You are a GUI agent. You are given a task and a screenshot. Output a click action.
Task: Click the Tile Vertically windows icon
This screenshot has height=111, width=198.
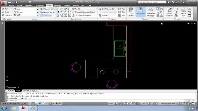pos(176,12)
